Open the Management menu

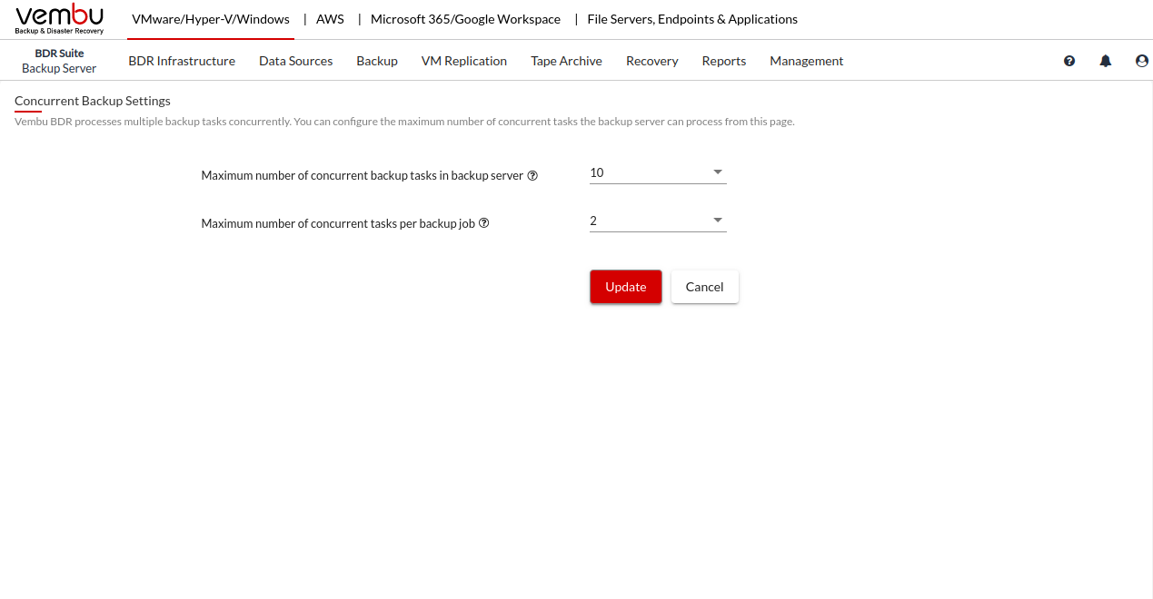(806, 61)
